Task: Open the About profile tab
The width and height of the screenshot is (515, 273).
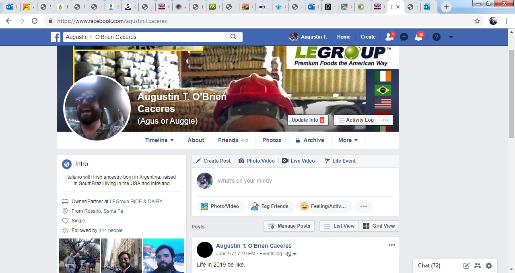Action: 196,140
